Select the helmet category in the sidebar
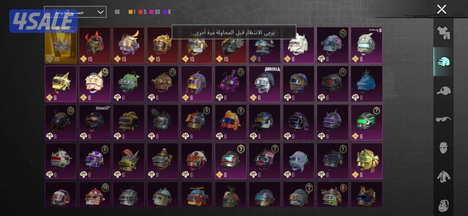Image resolution: width=468 pixels, height=216 pixels. pyautogui.click(x=443, y=61)
